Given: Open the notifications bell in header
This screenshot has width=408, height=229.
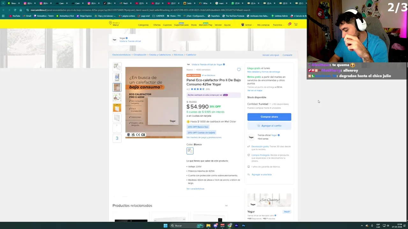Looking at the screenshot, I should pos(289,24).
